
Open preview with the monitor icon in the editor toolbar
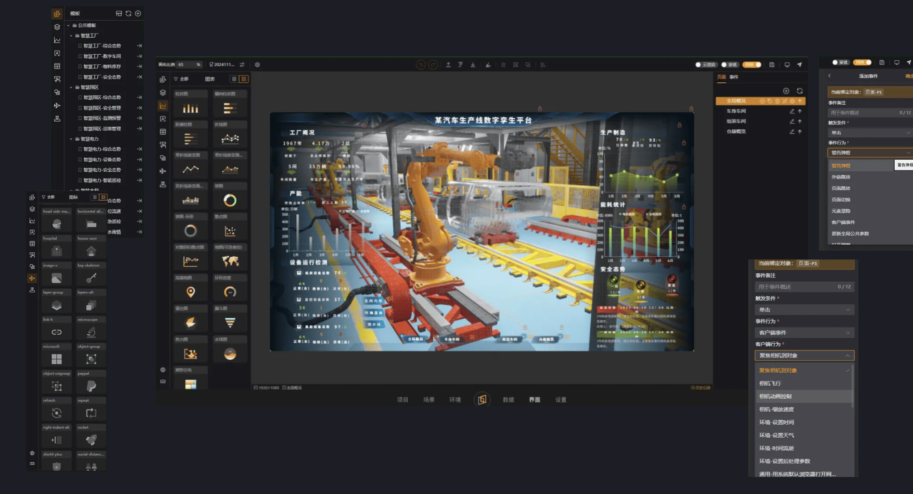pos(787,65)
